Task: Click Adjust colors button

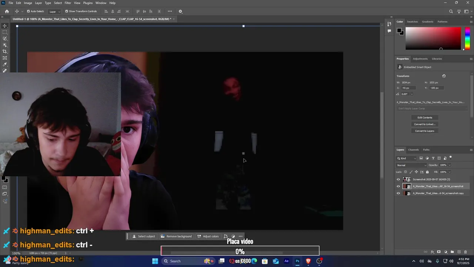Action: click(x=208, y=236)
